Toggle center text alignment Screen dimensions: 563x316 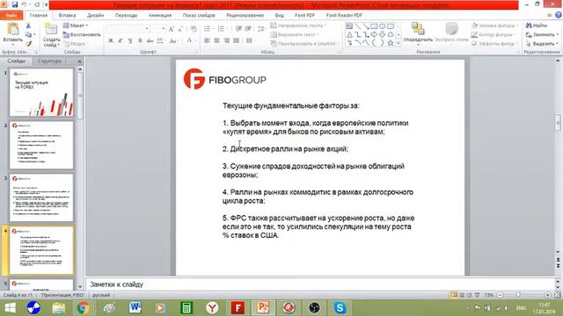coord(216,41)
